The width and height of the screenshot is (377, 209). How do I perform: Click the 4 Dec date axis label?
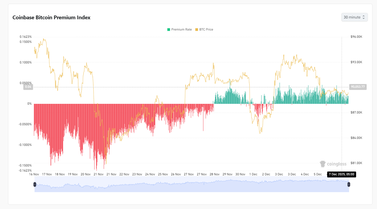click(x=305, y=174)
